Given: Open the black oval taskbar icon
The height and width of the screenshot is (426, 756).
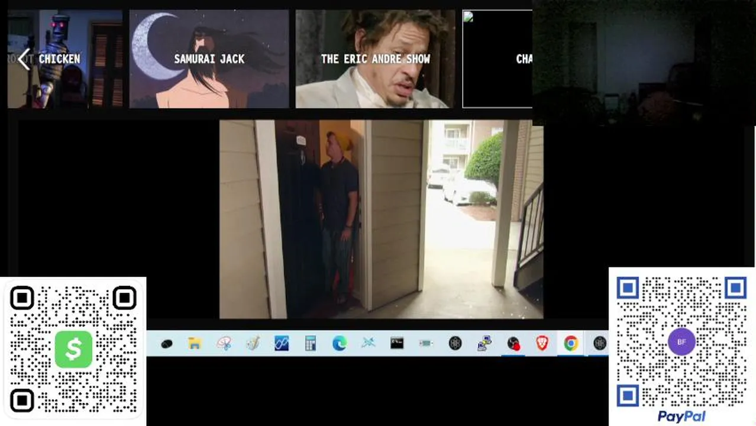Looking at the screenshot, I should 166,343.
